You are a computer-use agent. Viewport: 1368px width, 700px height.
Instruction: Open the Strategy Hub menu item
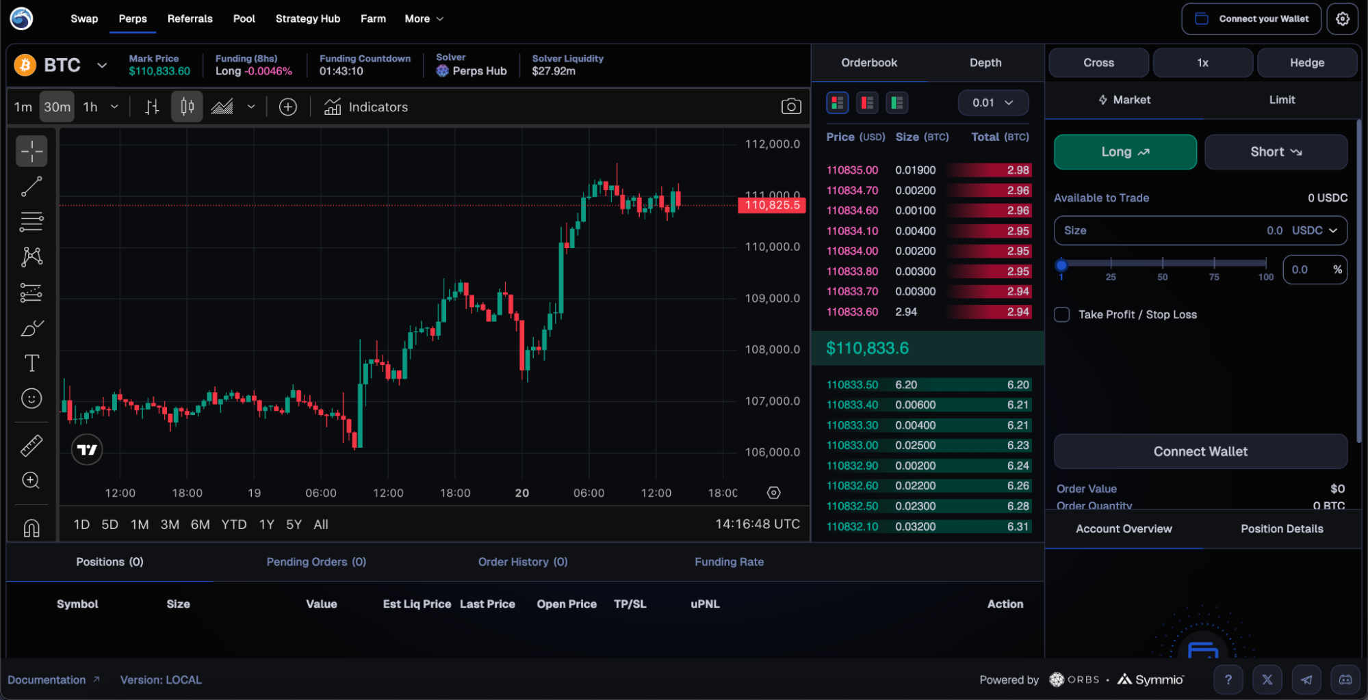[x=307, y=18]
